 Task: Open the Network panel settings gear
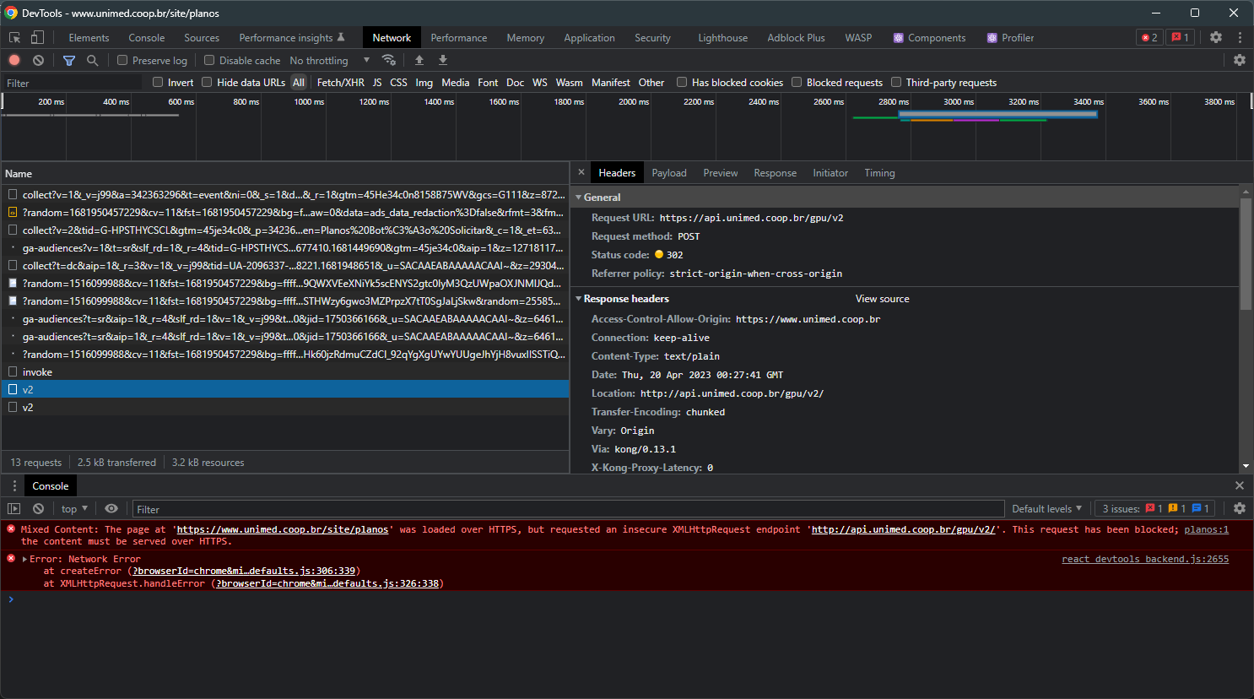(x=1240, y=60)
